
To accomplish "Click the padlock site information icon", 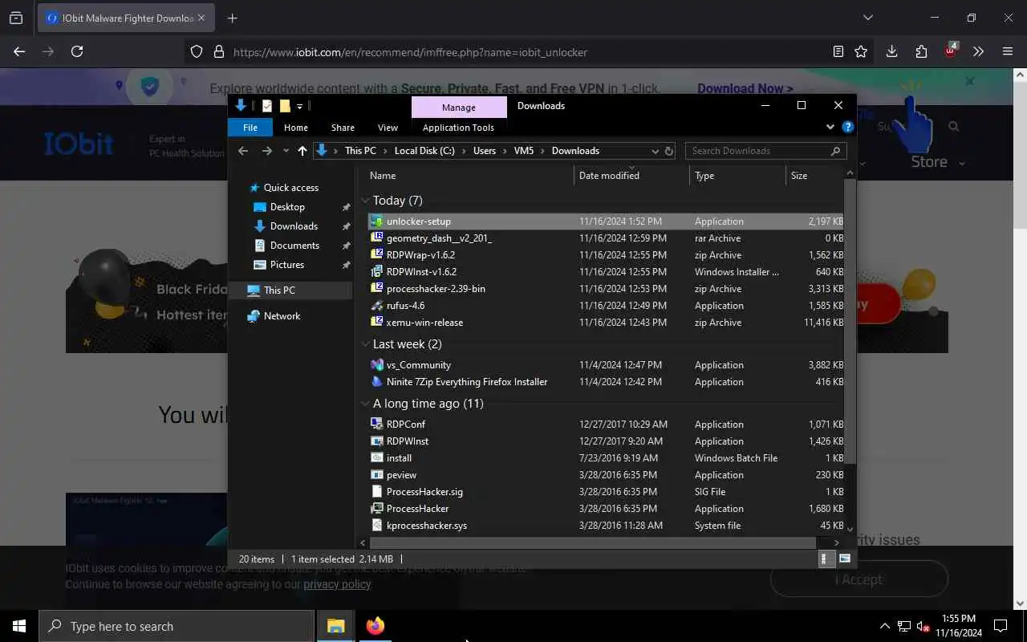I will click(x=218, y=52).
